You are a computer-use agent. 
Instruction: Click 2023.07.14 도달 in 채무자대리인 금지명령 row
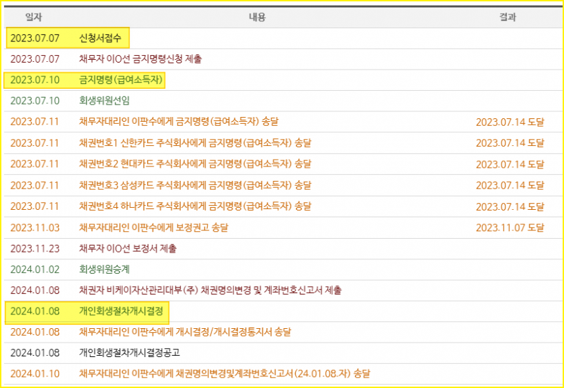[x=510, y=122]
